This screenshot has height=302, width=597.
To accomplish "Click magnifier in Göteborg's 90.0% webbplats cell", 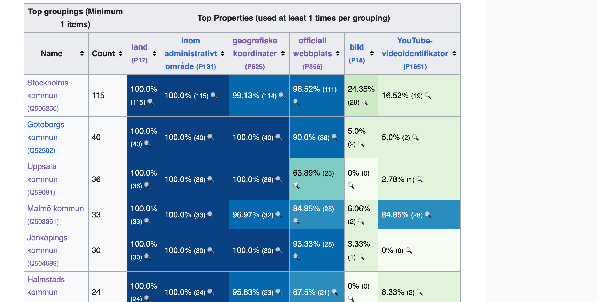I will click(335, 137).
